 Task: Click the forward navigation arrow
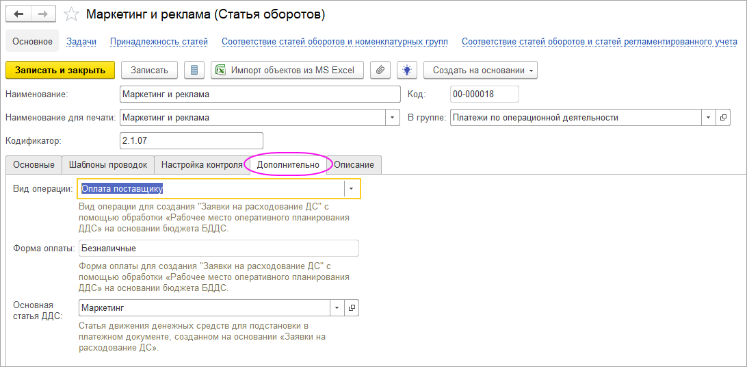pyautogui.click(x=42, y=14)
